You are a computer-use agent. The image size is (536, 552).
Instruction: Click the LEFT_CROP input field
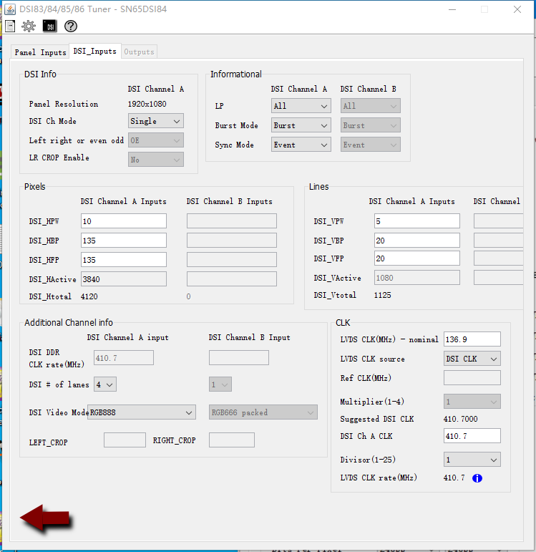pyautogui.click(x=125, y=440)
